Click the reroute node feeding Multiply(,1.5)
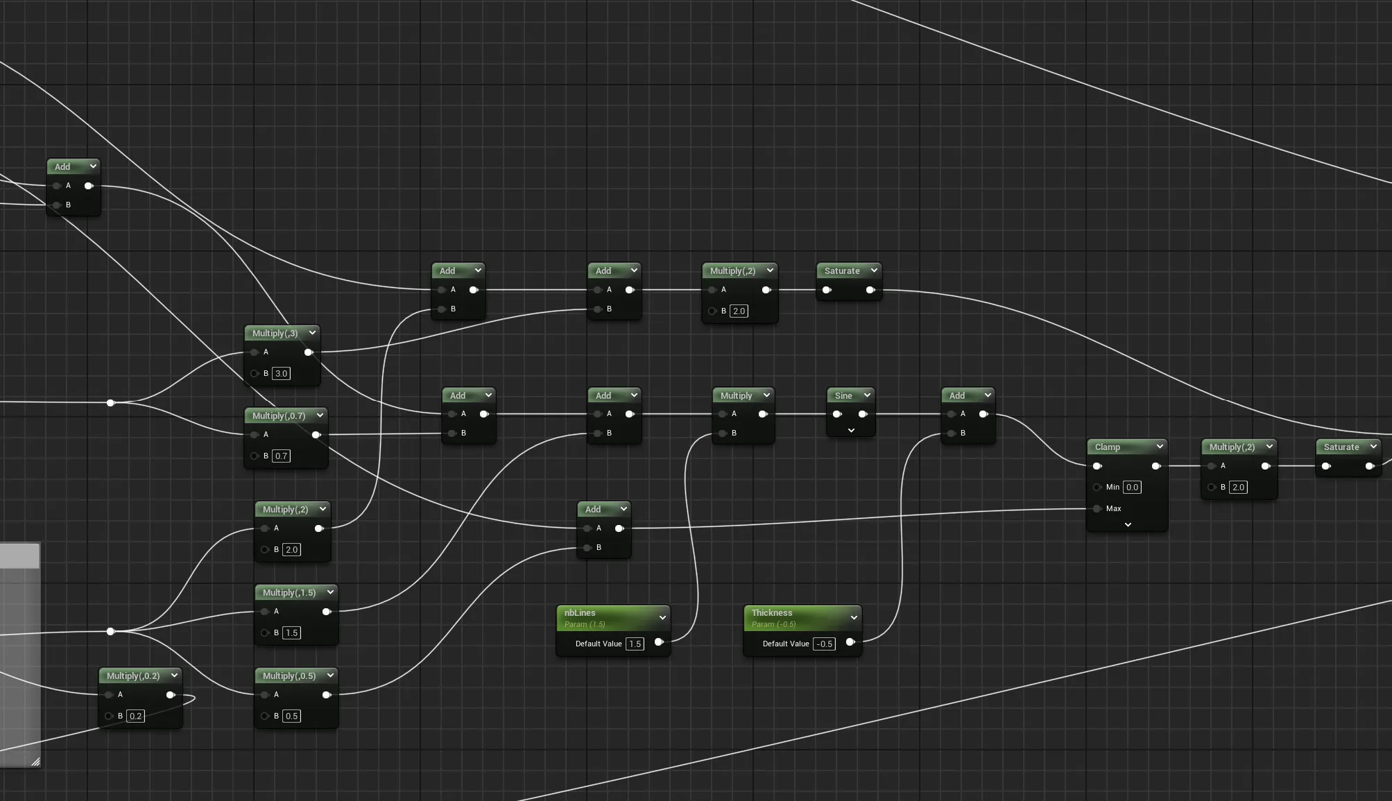The height and width of the screenshot is (801, 1392). 110,631
